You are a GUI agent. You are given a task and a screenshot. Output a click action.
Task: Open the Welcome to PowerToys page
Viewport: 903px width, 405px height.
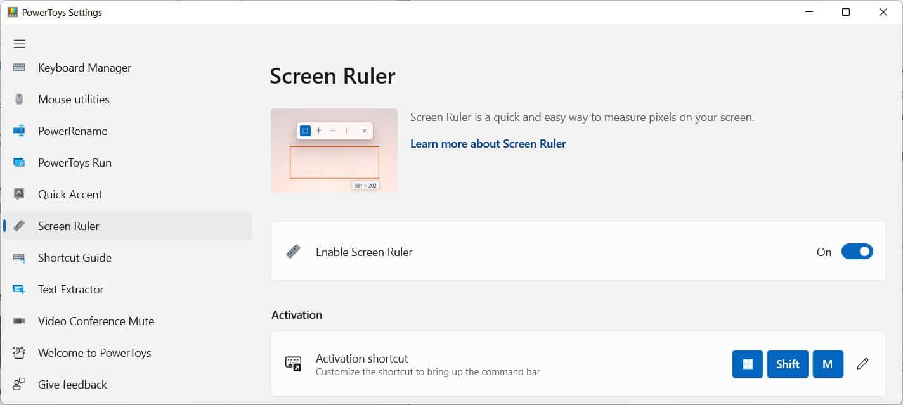tap(94, 353)
